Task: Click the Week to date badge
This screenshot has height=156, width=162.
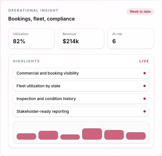Action: pos(140,12)
